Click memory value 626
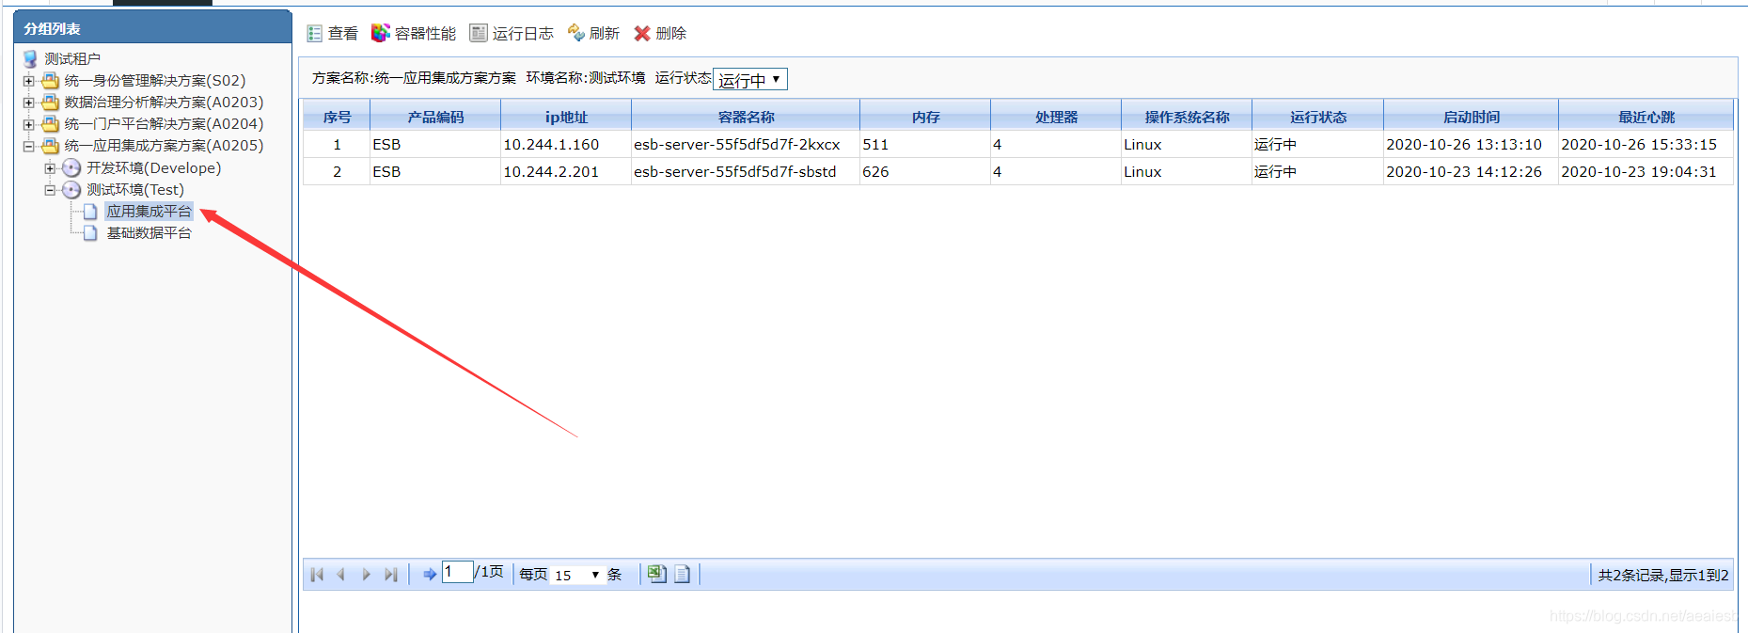 (x=875, y=171)
